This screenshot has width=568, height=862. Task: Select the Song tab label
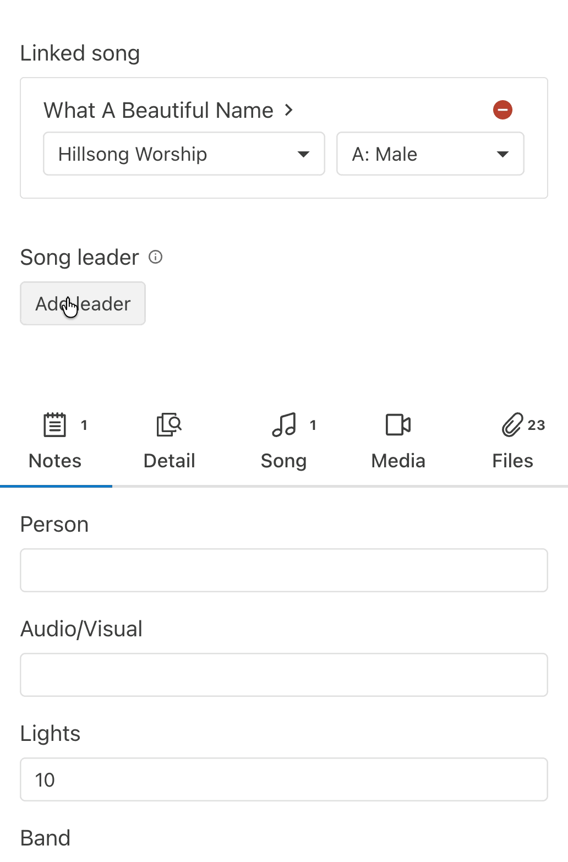pos(283,461)
